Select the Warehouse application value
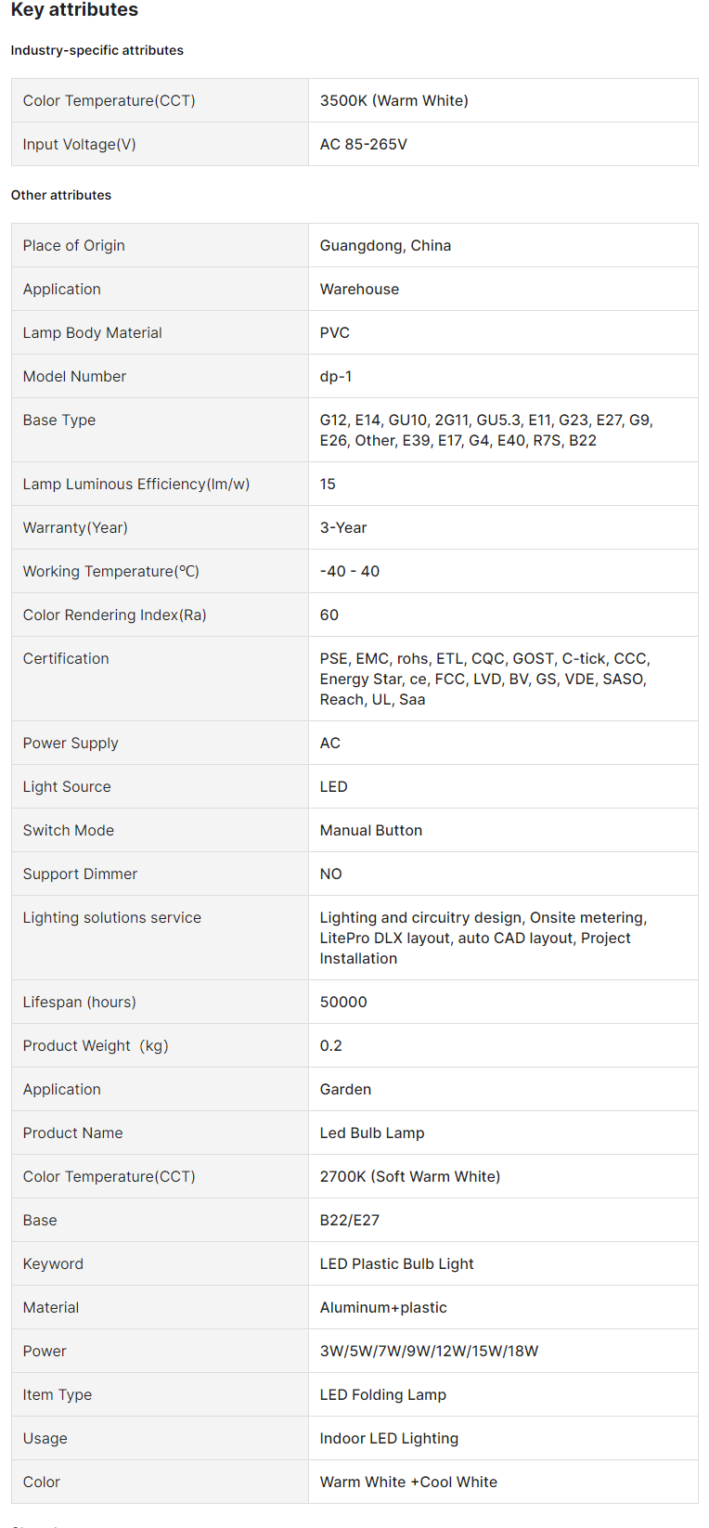The width and height of the screenshot is (709, 1528). 359,289
